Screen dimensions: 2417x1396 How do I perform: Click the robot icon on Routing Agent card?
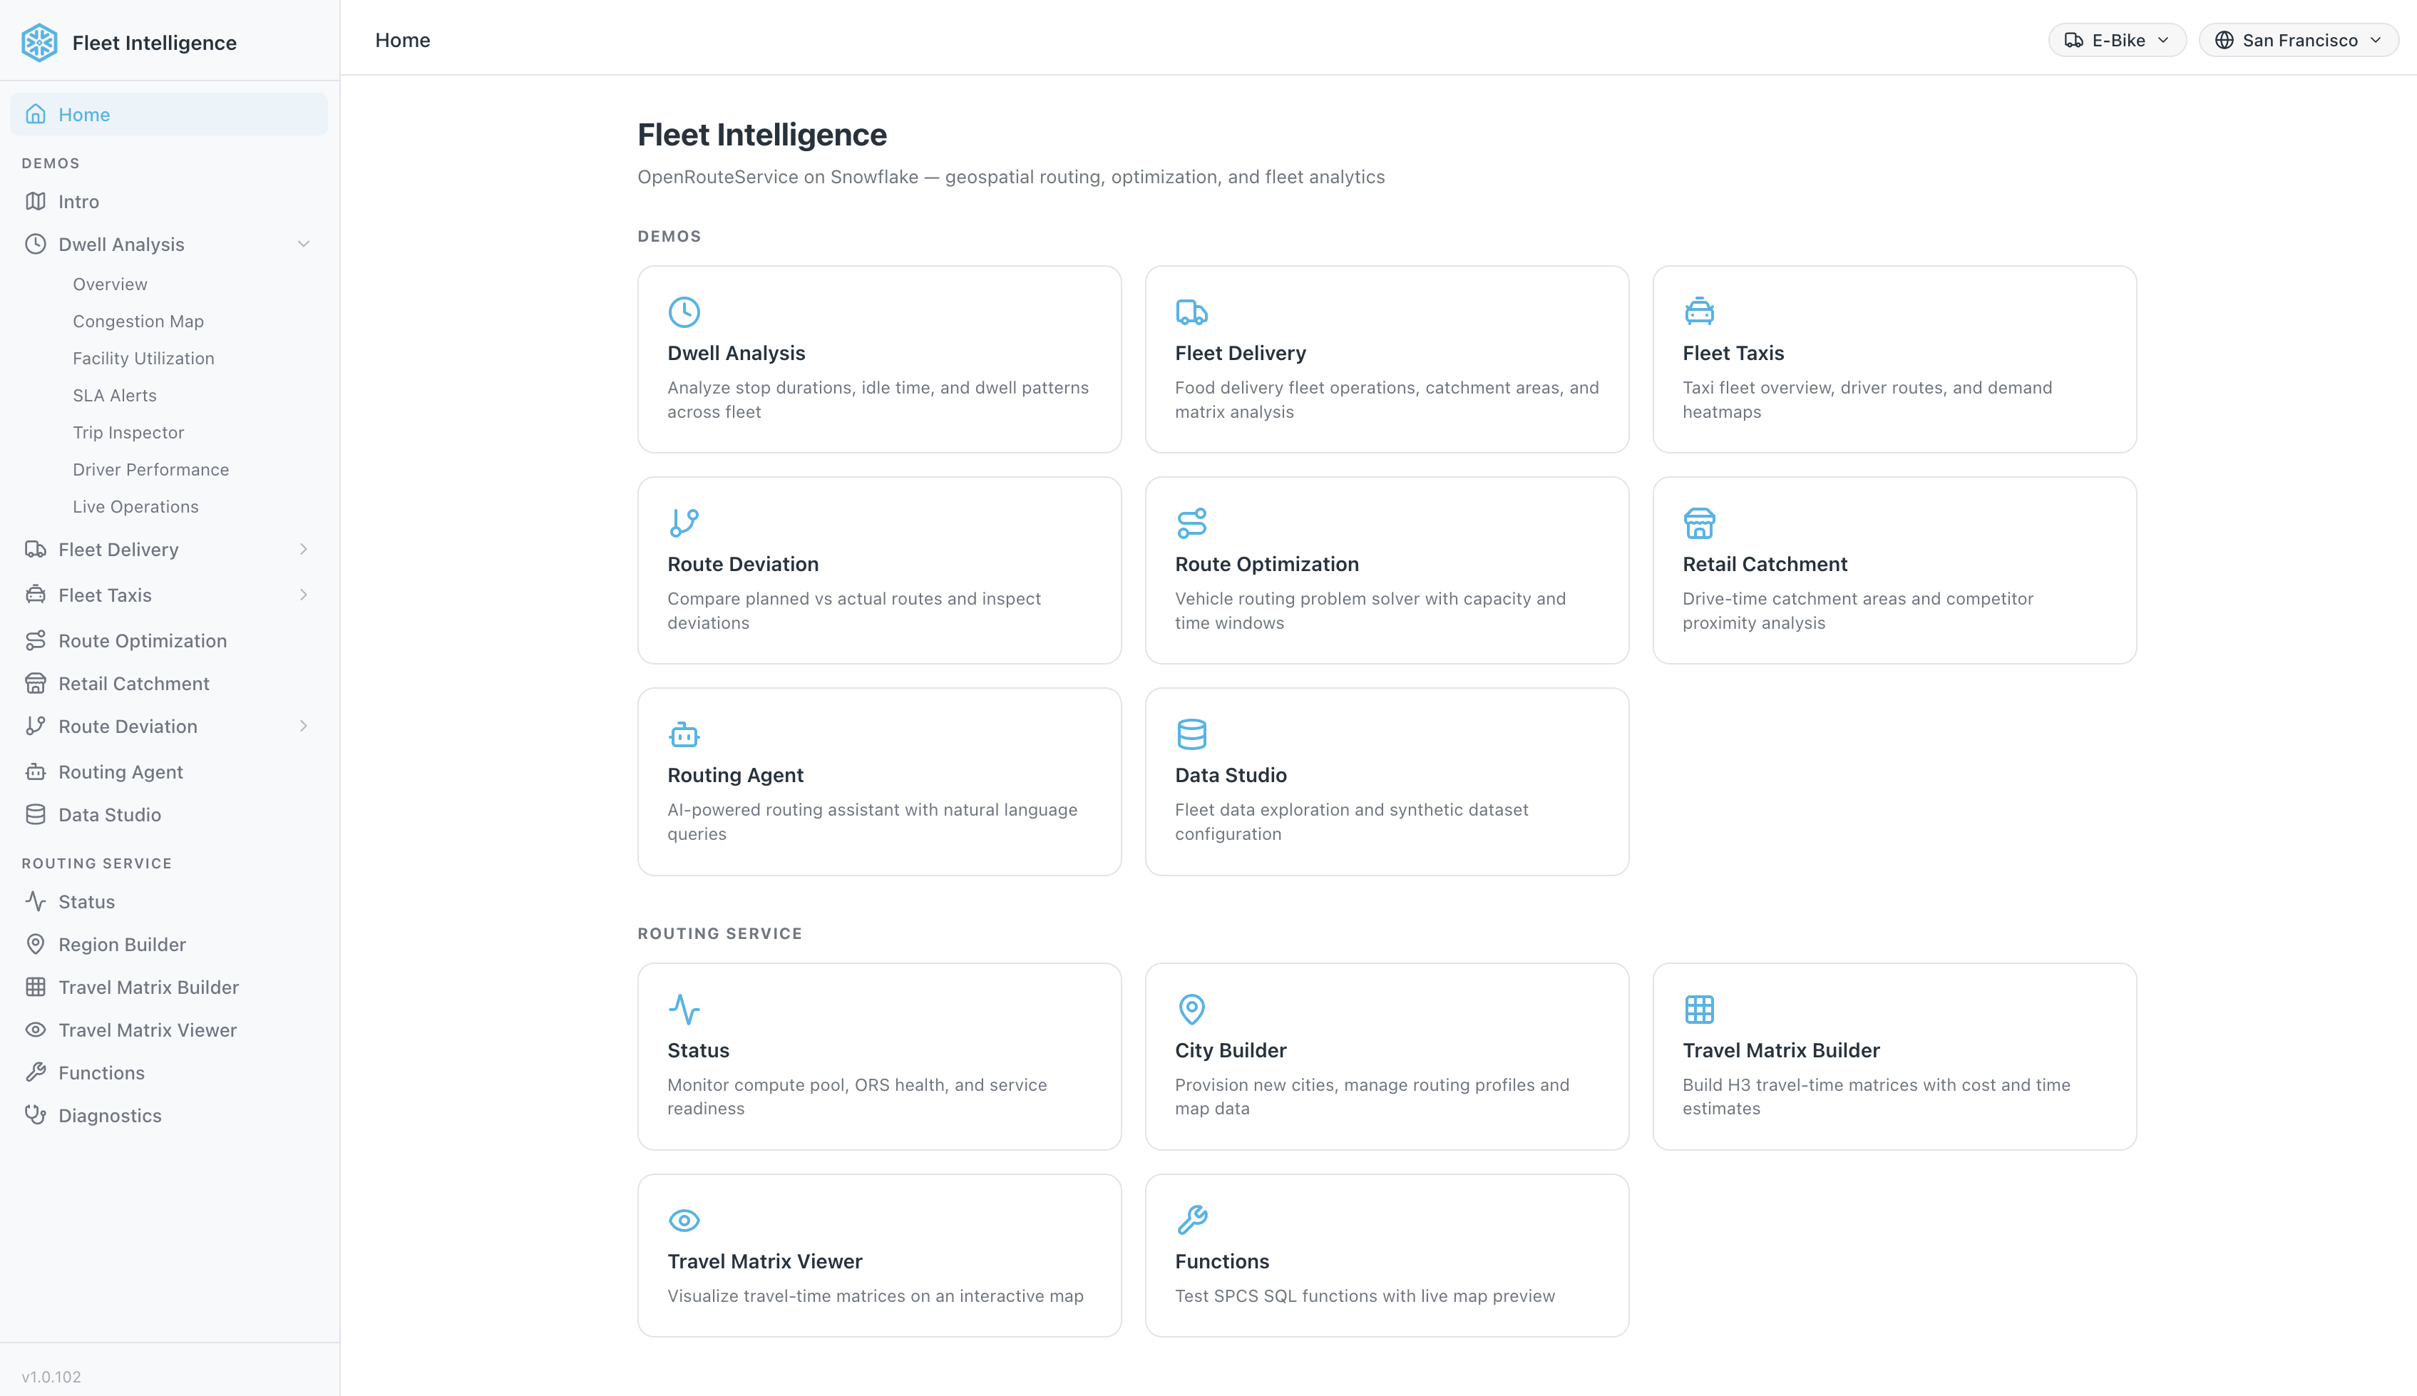point(684,734)
